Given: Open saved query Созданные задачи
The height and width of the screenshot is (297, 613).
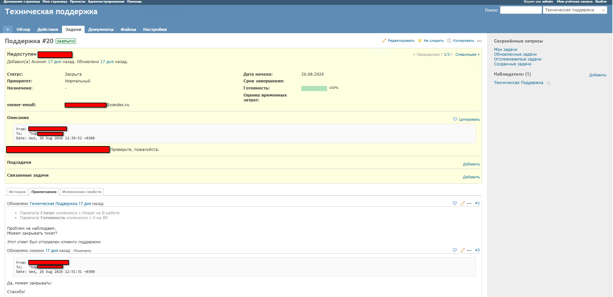Looking at the screenshot, I should tap(512, 64).
